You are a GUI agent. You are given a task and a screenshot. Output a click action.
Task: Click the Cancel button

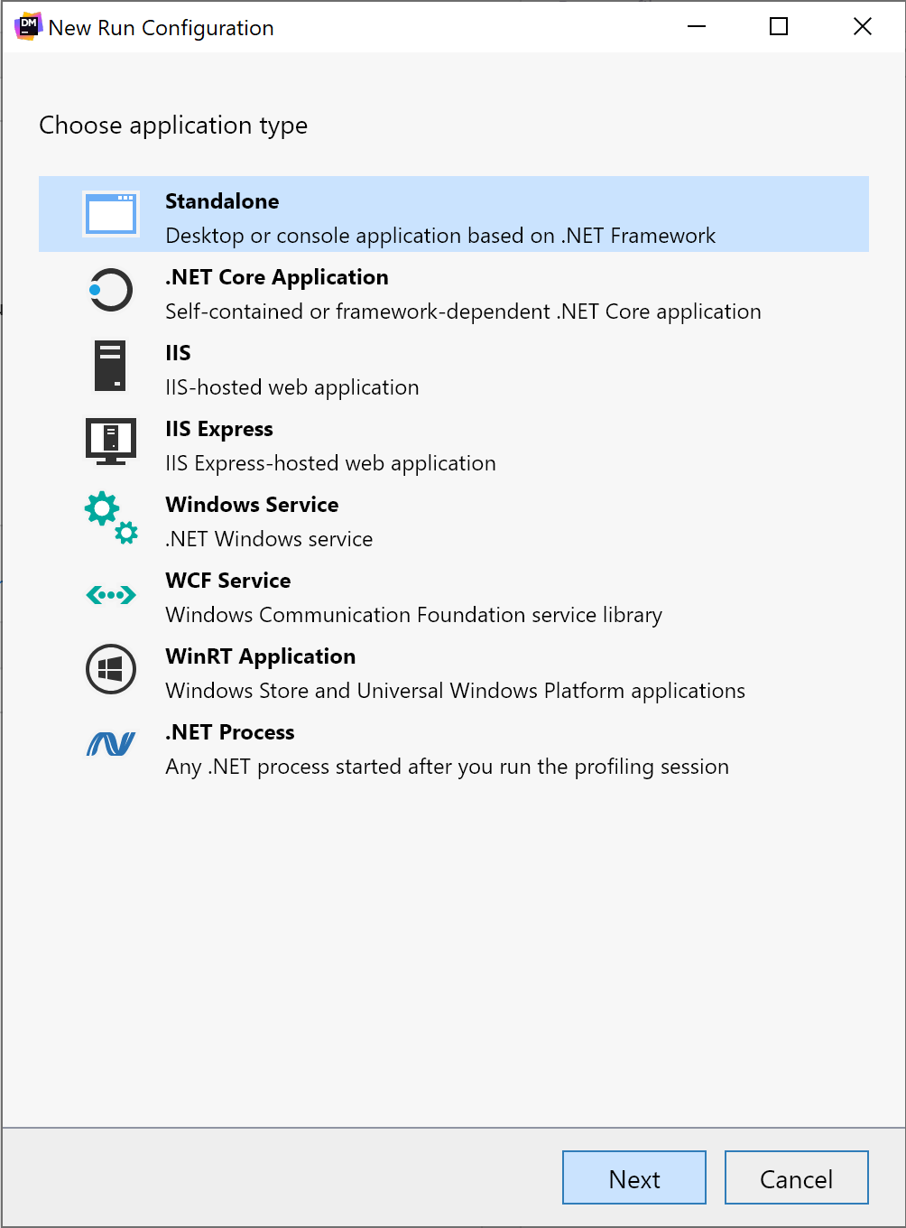(795, 1177)
